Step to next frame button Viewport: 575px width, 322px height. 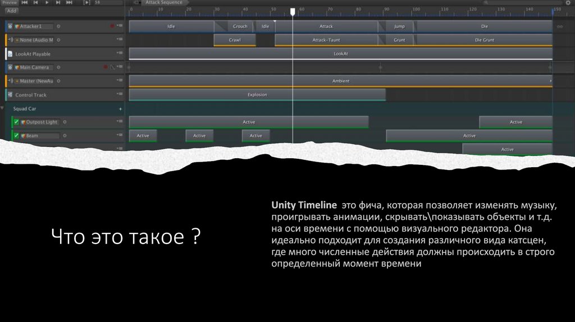pos(58,2)
